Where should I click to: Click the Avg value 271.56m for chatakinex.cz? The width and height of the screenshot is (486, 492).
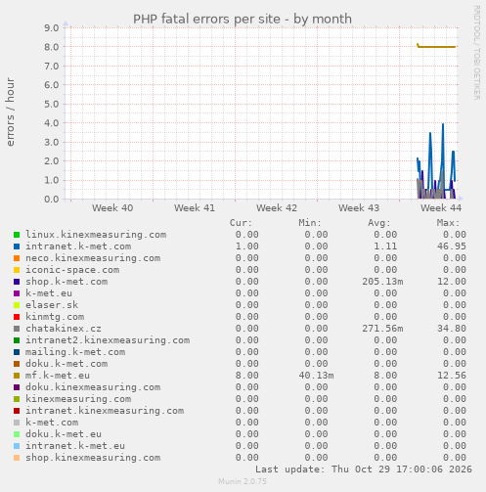click(382, 329)
